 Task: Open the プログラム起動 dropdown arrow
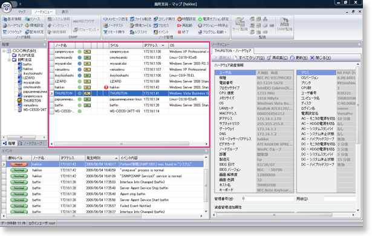coord(226,32)
